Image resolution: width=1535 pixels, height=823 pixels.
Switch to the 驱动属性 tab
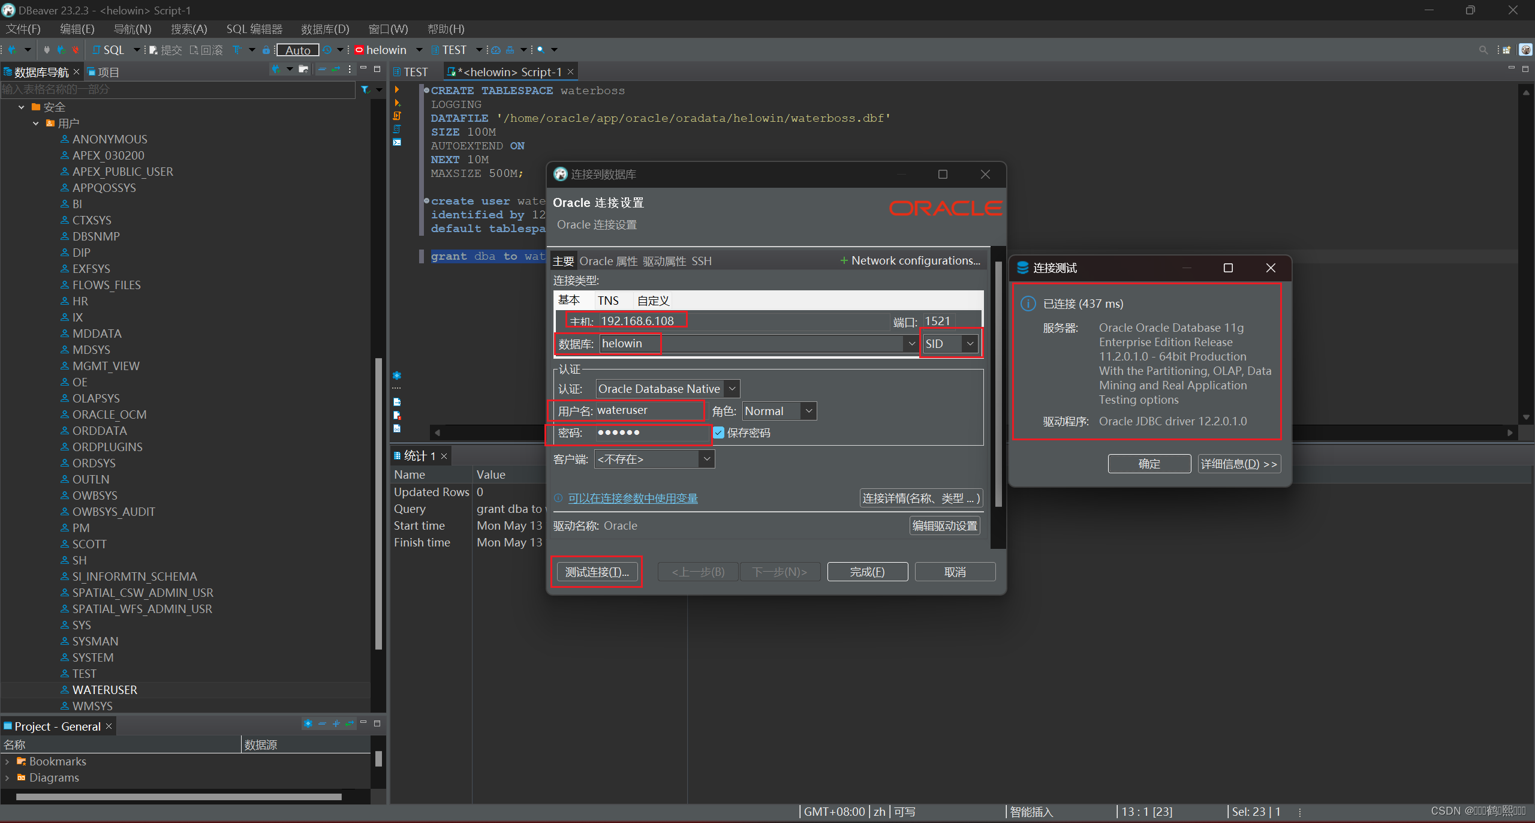point(664,261)
